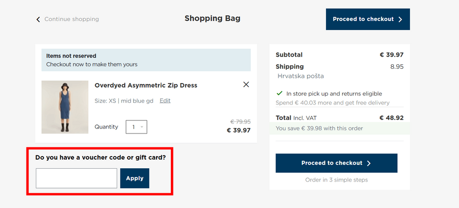Viewport: 459px width, 208px height.
Task: Click the arrow on the top checkout button
Action: point(400,19)
